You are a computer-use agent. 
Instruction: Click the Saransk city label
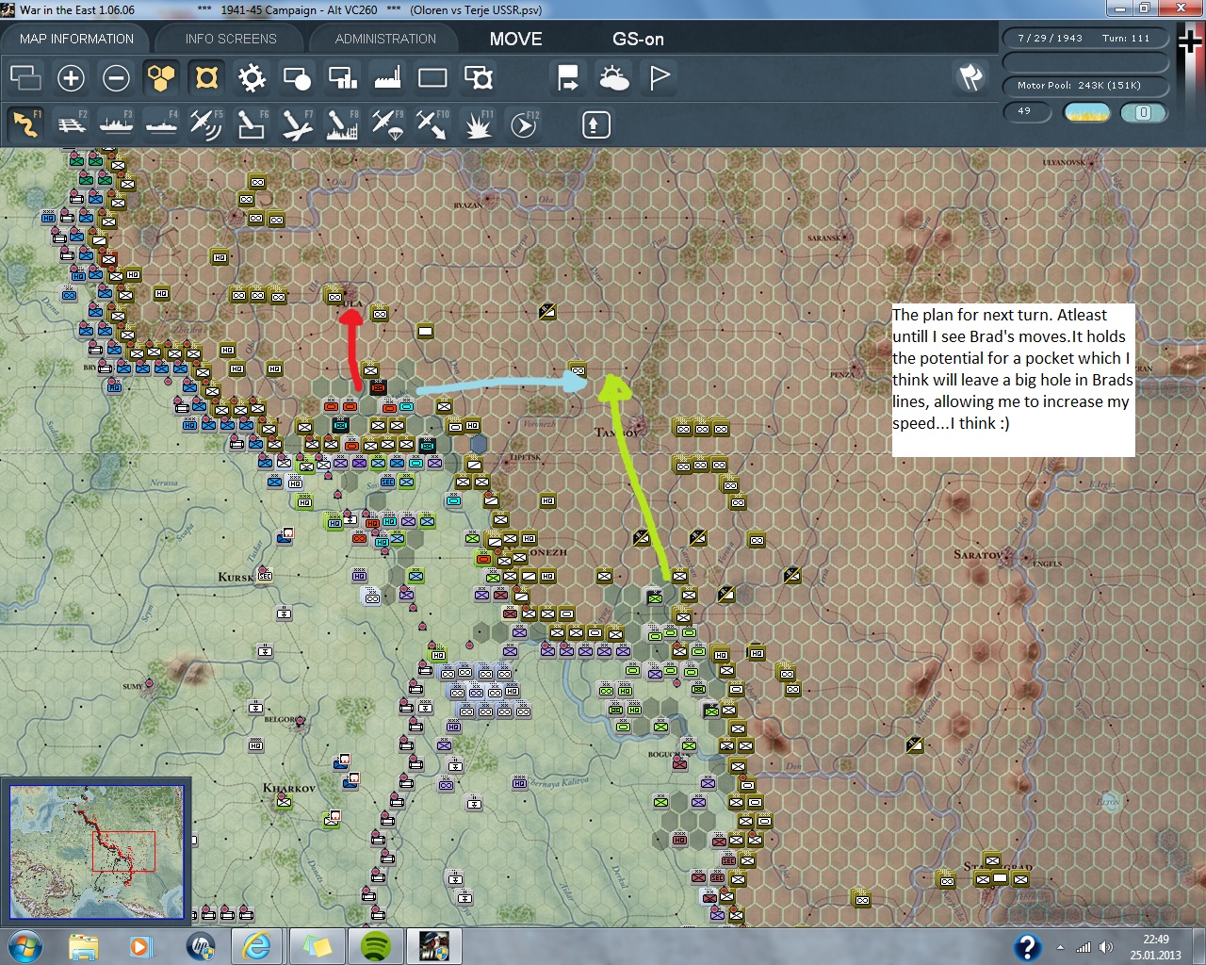pyautogui.click(x=823, y=238)
